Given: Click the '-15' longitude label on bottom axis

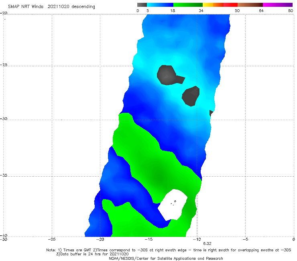Looking at the screenshot, I should [148, 239].
